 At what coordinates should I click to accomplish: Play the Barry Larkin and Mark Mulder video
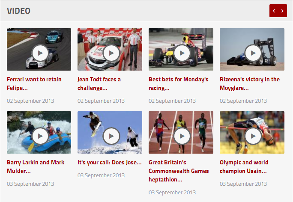[x=40, y=136]
